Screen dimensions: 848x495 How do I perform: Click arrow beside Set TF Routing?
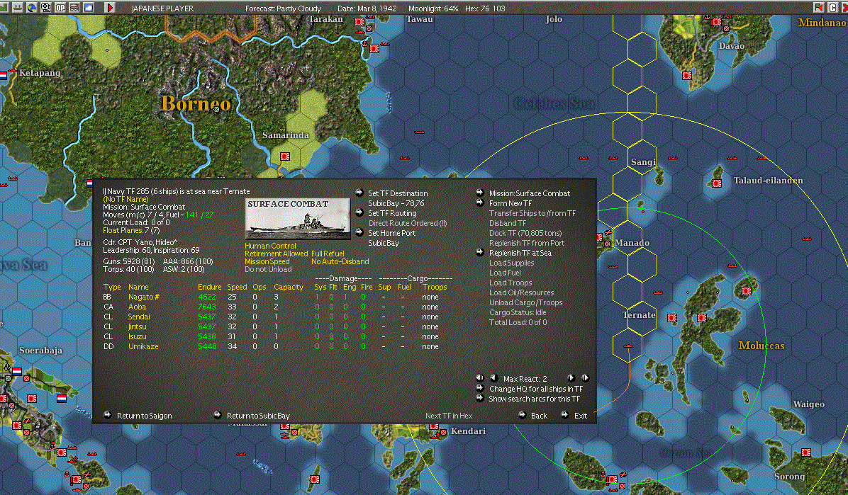[359, 212]
